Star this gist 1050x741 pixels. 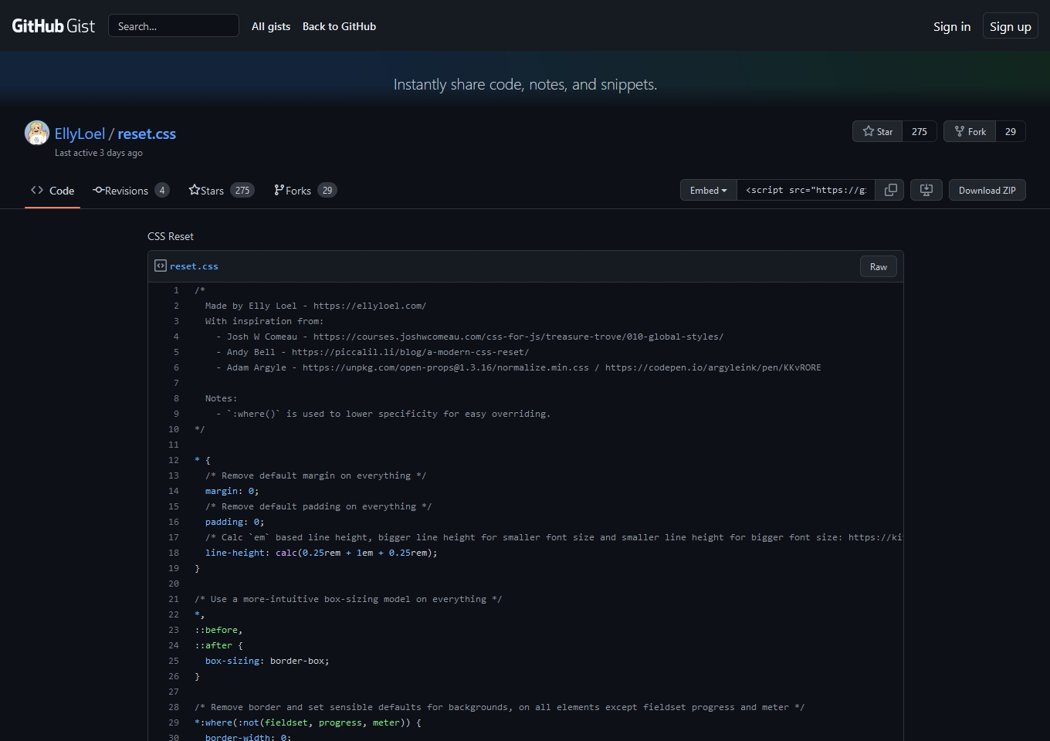pos(878,131)
